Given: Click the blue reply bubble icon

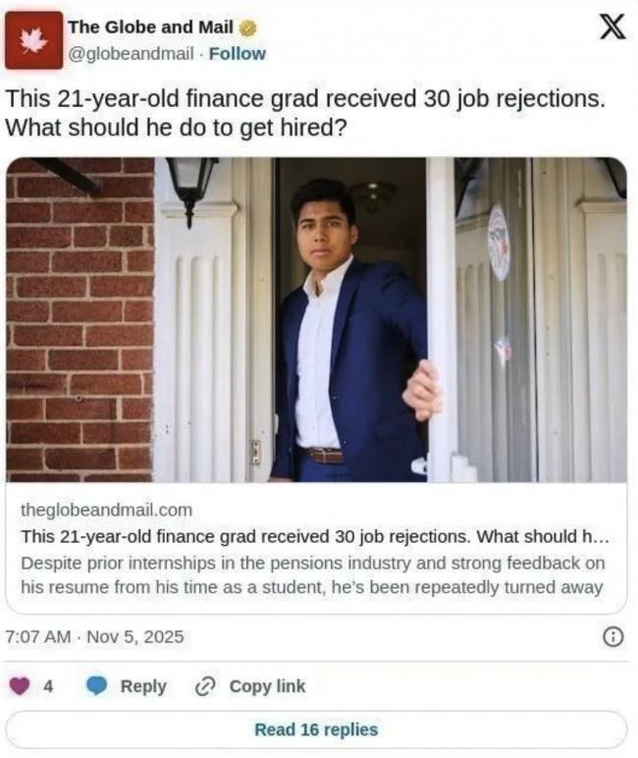Looking at the screenshot, I should click(96, 686).
